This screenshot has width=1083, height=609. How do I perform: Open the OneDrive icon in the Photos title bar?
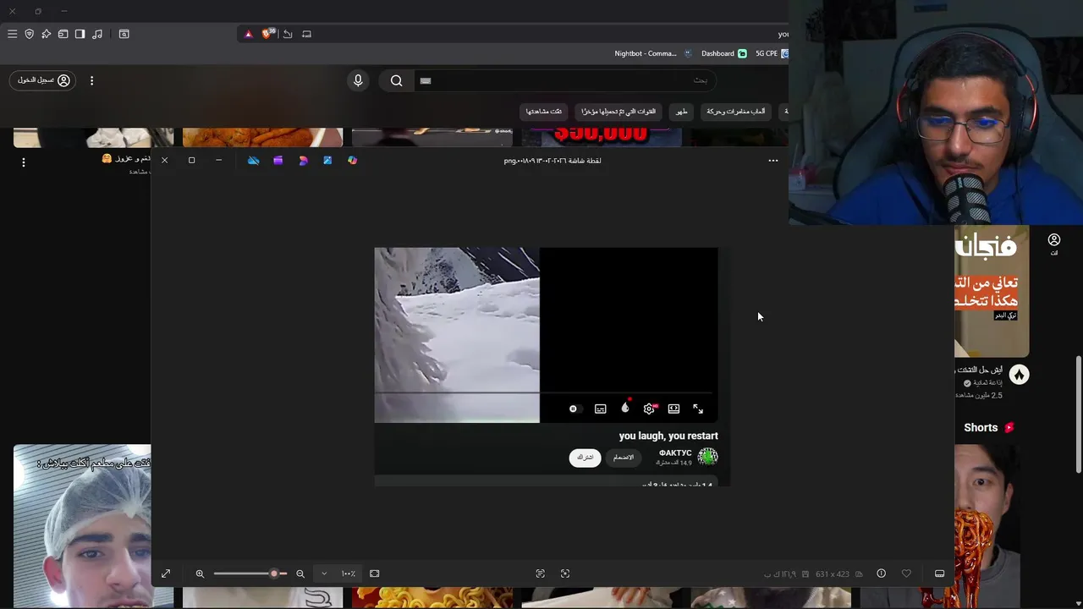[253, 160]
